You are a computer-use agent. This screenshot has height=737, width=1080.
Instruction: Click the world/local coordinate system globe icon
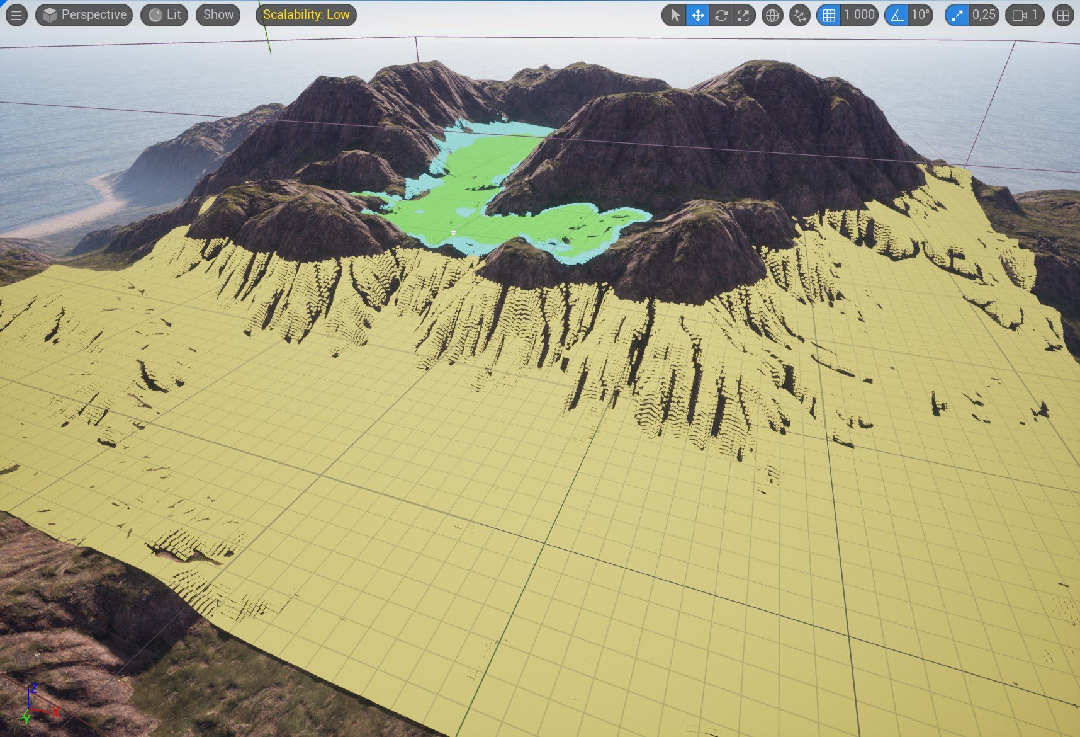click(x=772, y=15)
